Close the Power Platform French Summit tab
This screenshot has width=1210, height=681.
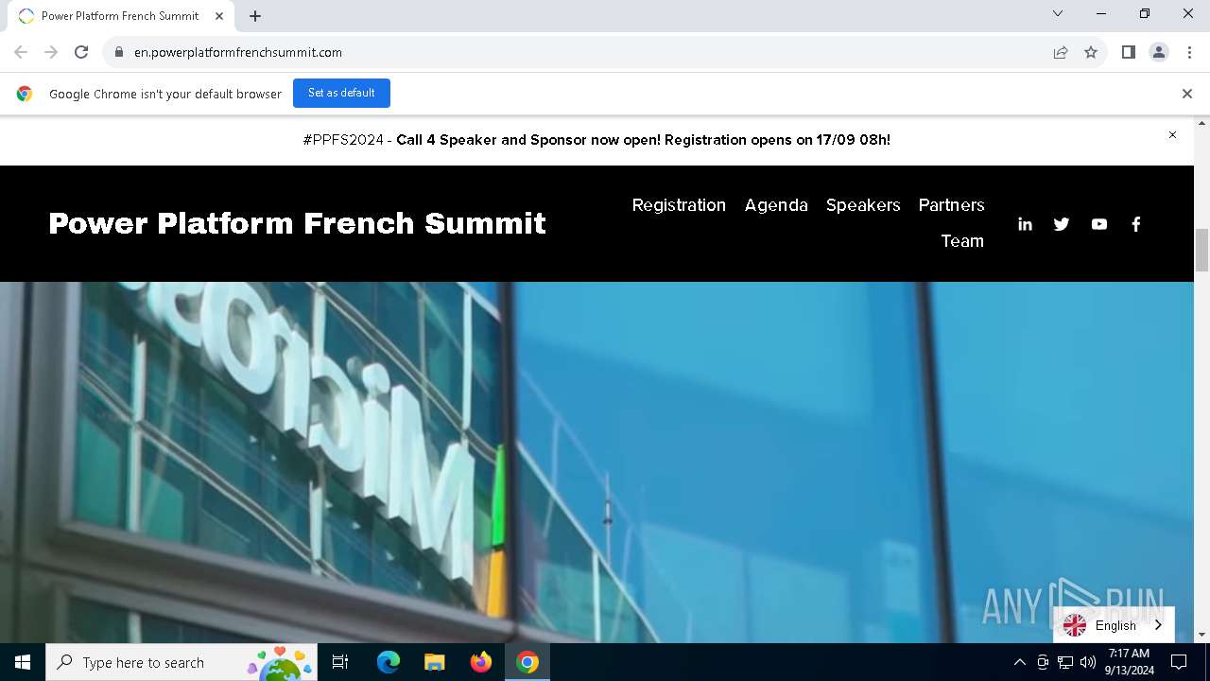click(219, 16)
